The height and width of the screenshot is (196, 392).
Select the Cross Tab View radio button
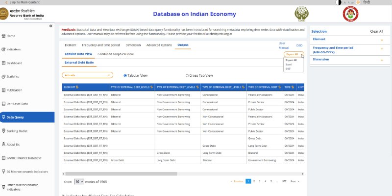[x=187, y=76]
